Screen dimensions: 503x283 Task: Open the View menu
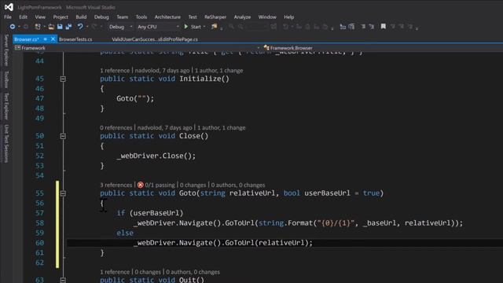tap(40, 17)
